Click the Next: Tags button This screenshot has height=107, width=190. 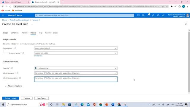coord(42,98)
